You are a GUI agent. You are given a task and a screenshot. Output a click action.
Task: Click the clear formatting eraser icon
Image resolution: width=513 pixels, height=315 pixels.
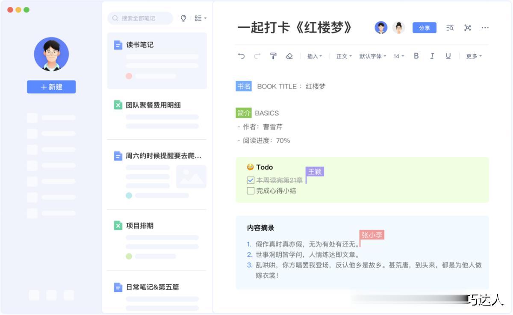coord(289,56)
